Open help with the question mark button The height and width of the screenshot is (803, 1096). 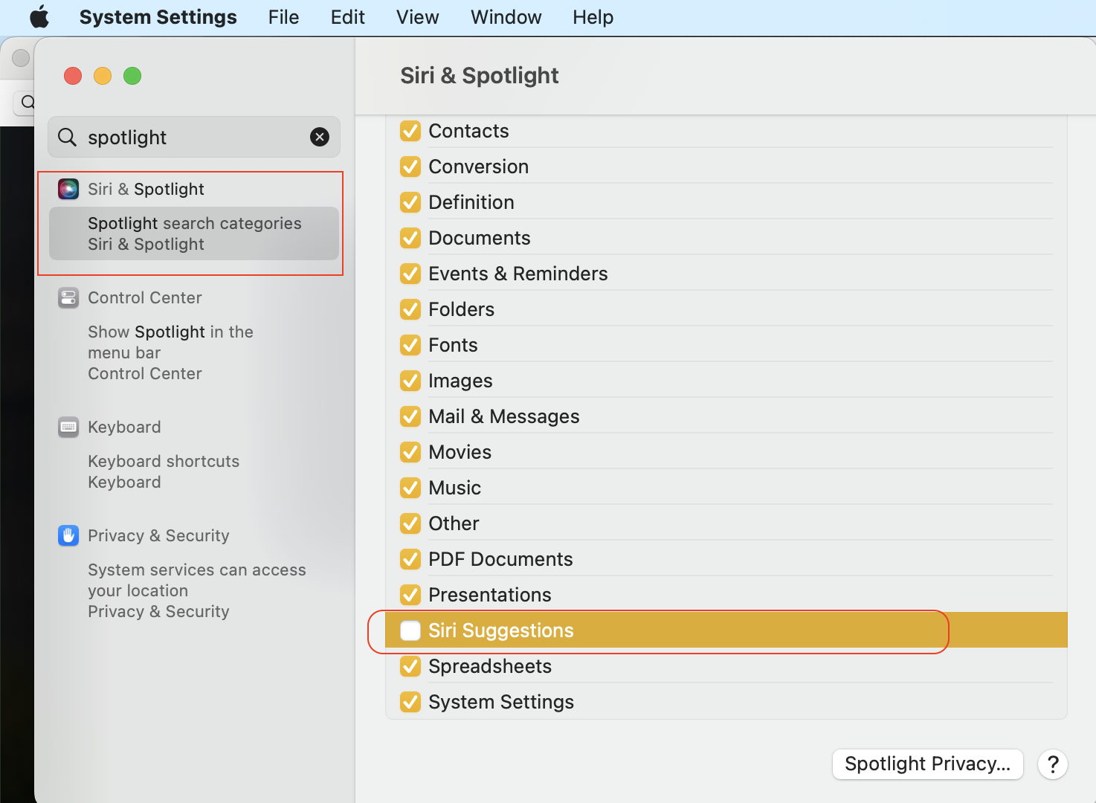click(x=1053, y=764)
